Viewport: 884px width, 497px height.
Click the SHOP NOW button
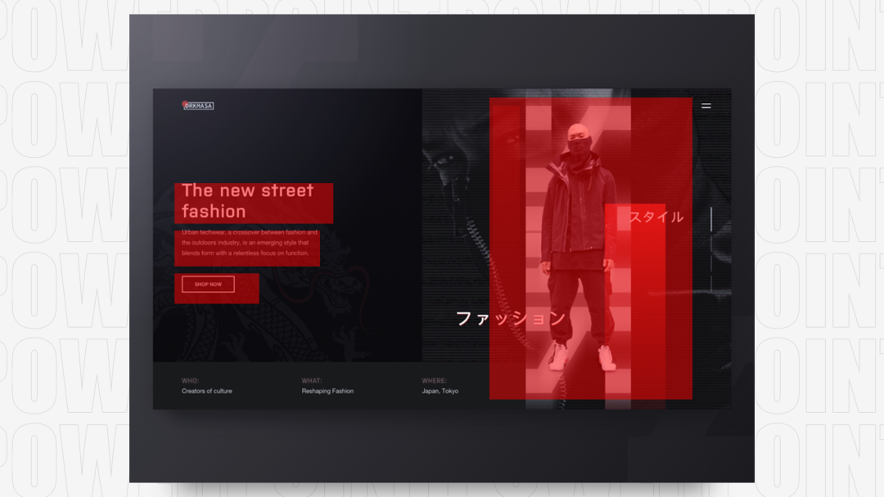pyautogui.click(x=208, y=284)
